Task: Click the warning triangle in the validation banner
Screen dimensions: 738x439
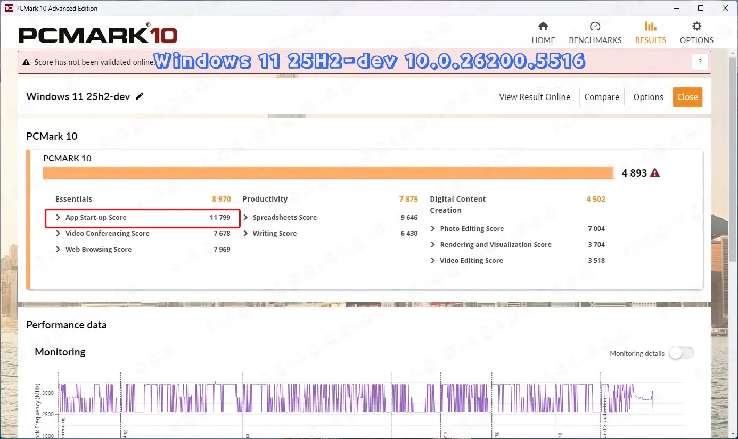Action: (26, 62)
